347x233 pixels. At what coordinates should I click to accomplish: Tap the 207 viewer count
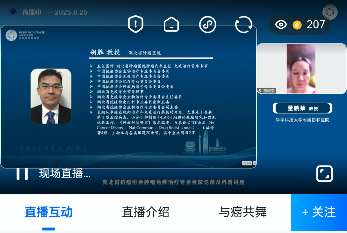point(315,25)
